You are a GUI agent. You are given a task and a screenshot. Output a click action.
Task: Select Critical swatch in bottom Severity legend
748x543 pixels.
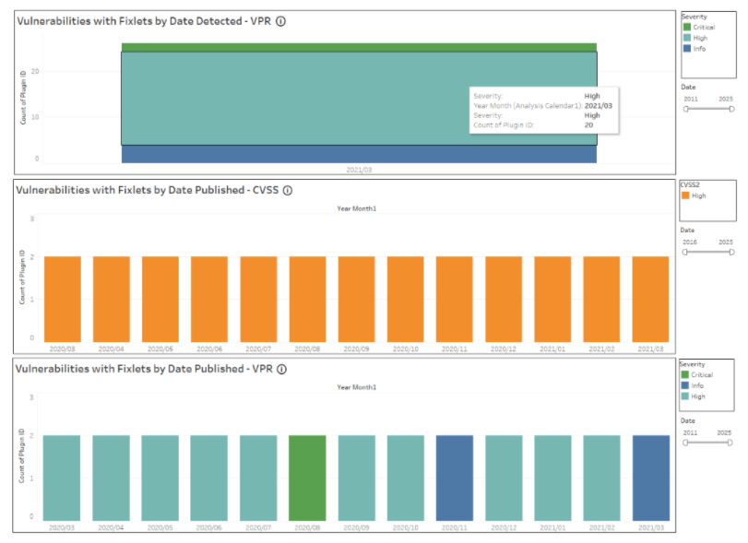point(687,375)
